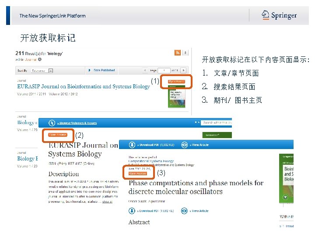Screen dimensions: 315x236
Task: Go to previous results page arrow
Action: pyautogui.click(x=145, y=70)
